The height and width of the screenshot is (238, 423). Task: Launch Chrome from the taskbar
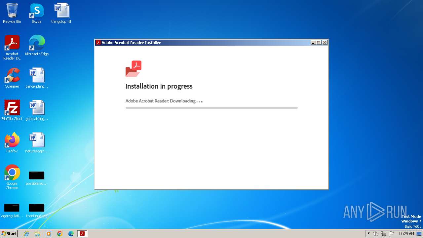[60, 234]
